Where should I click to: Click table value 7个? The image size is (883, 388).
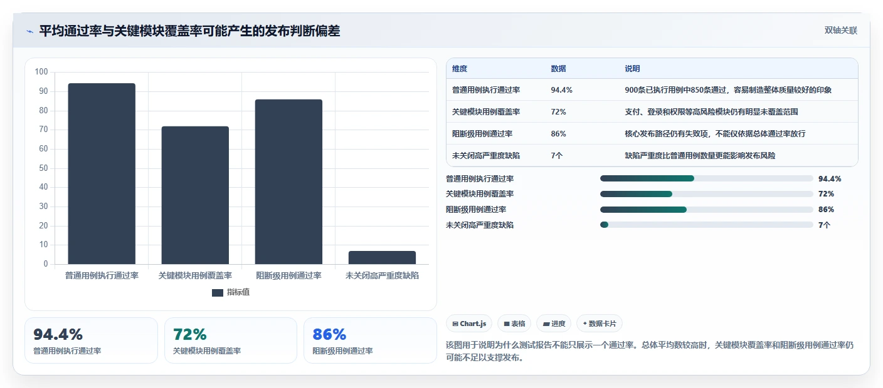point(556,156)
